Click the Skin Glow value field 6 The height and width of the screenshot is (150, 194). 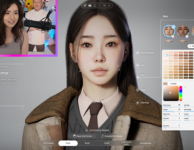(x=179, y=126)
